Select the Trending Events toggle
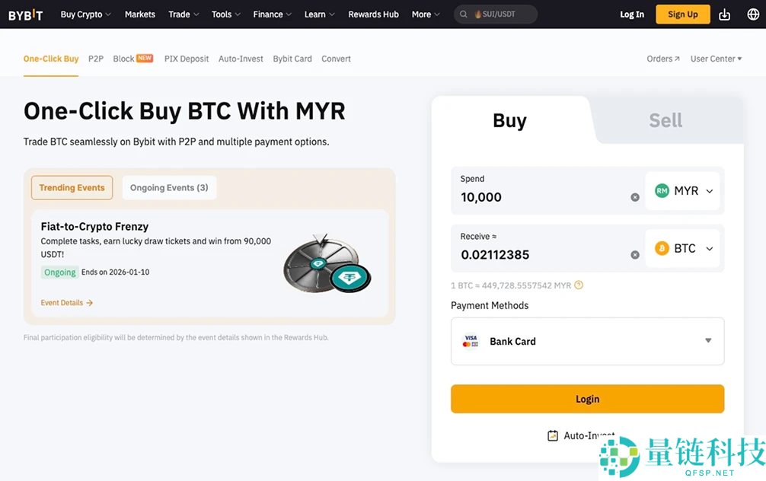 point(72,188)
